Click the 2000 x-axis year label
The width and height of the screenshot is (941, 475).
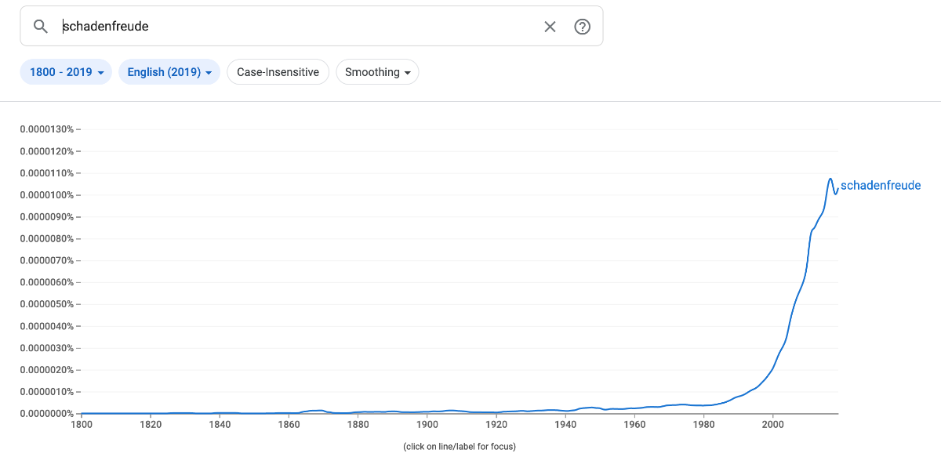coord(772,425)
